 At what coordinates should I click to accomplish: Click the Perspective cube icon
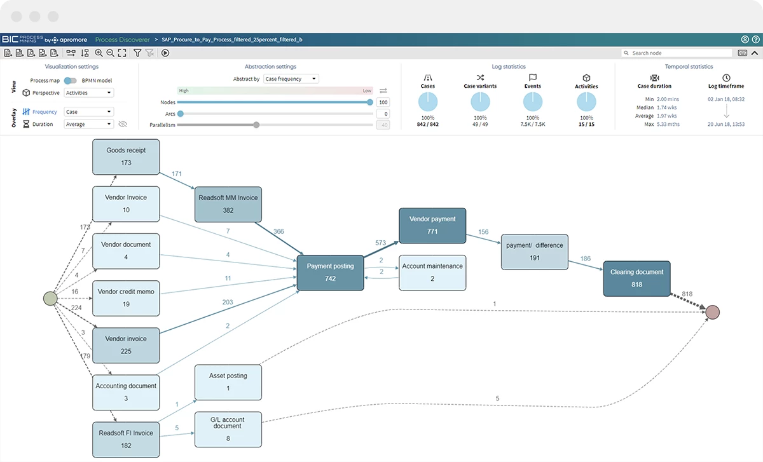[26, 93]
